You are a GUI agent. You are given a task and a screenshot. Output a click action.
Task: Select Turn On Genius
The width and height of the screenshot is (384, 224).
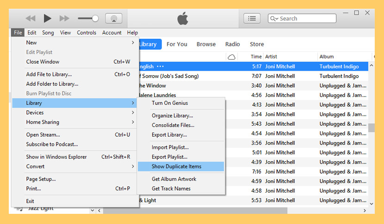click(181, 103)
